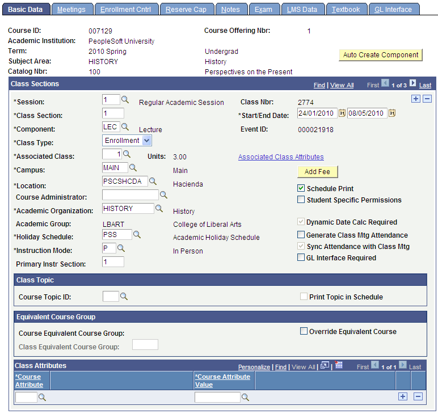This screenshot has height=414, width=438.
Task: Open lookup for Campus field
Action: coord(133,167)
